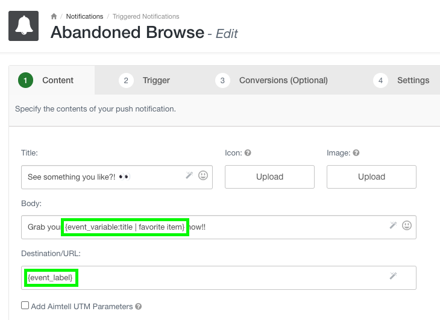Click the magic wand in Title field
This screenshot has height=320, width=440.
189,175
